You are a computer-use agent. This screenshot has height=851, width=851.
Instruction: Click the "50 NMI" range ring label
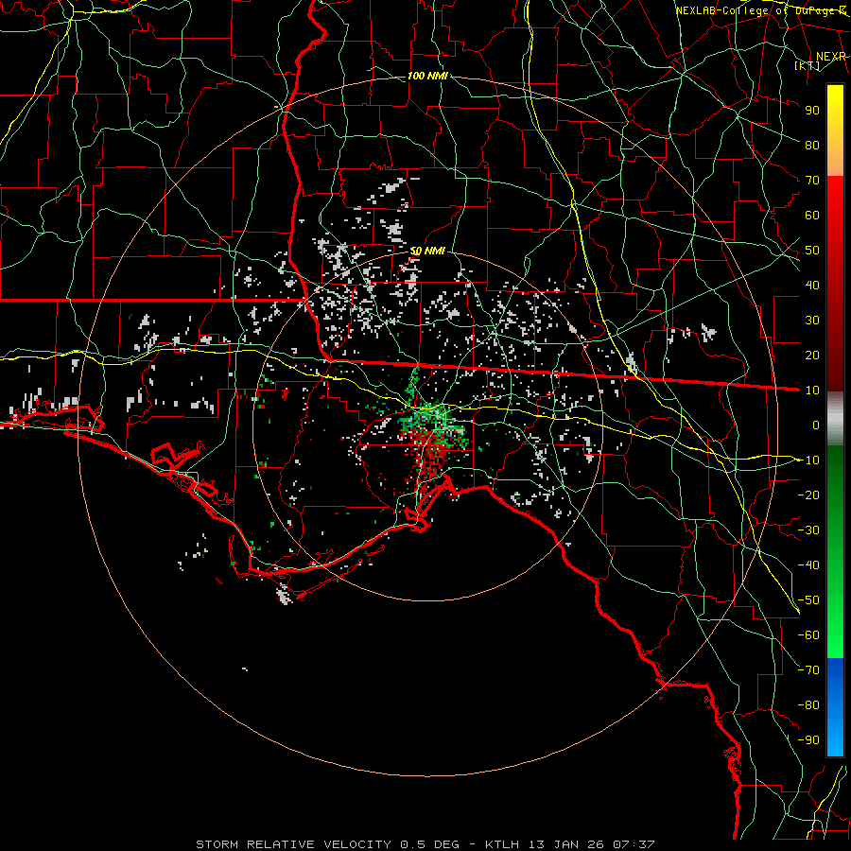coord(427,251)
